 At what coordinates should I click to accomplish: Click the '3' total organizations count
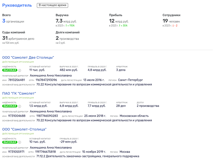tap(4, 21)
